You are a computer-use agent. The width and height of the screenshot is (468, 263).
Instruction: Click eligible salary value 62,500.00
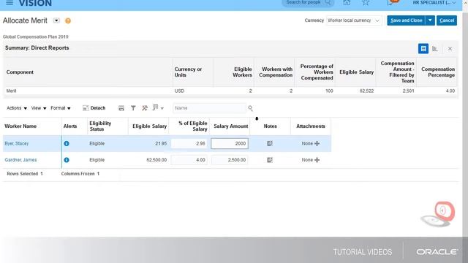(156, 160)
